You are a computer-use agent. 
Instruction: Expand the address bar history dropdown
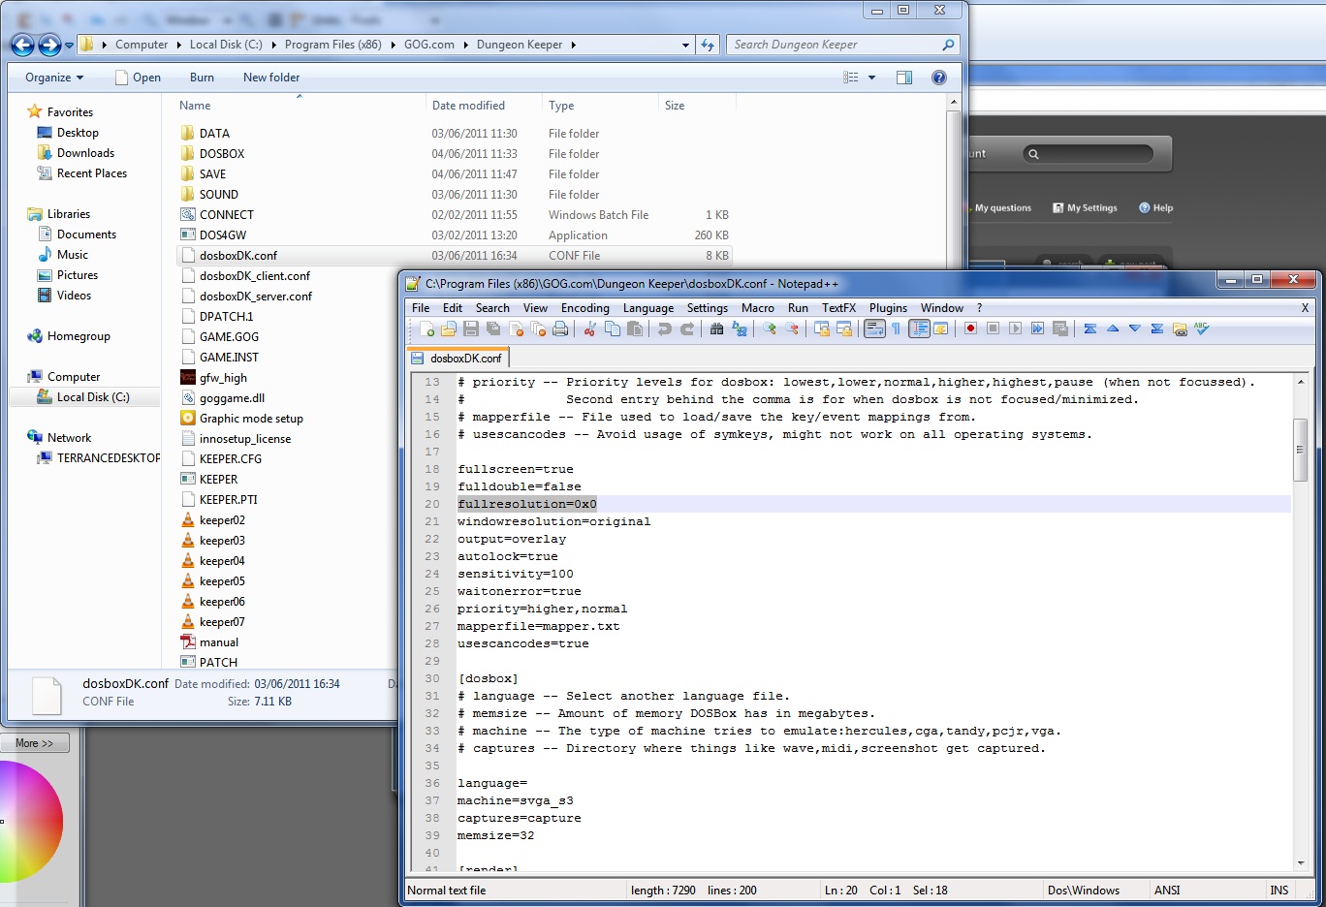[x=685, y=45]
